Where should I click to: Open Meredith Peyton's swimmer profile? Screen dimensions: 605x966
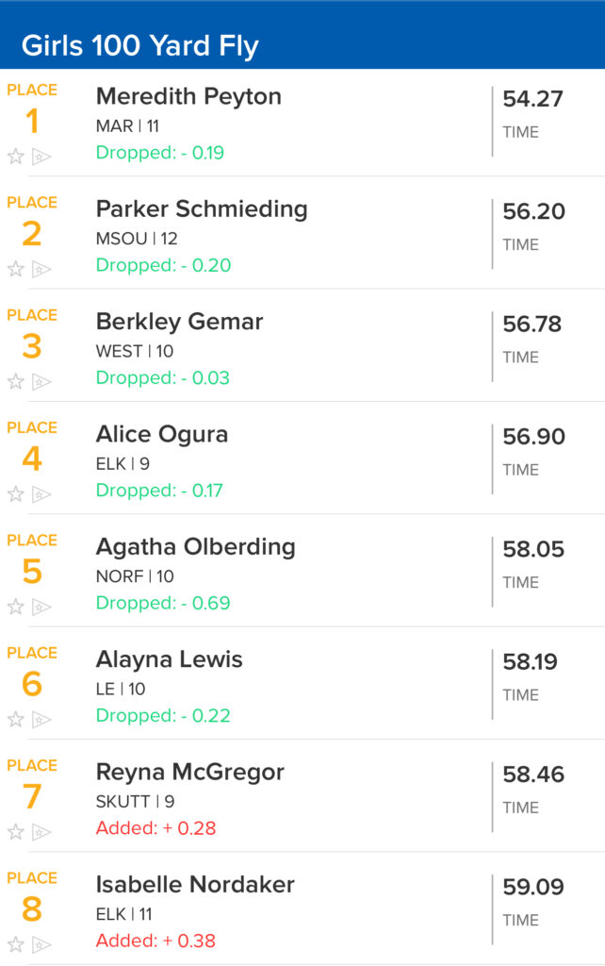point(188,97)
